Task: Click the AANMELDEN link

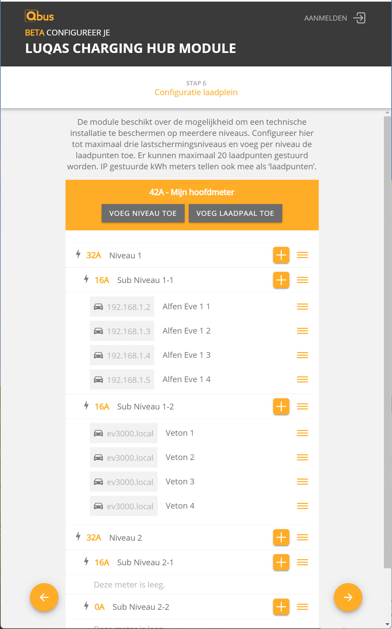Action: [x=325, y=18]
